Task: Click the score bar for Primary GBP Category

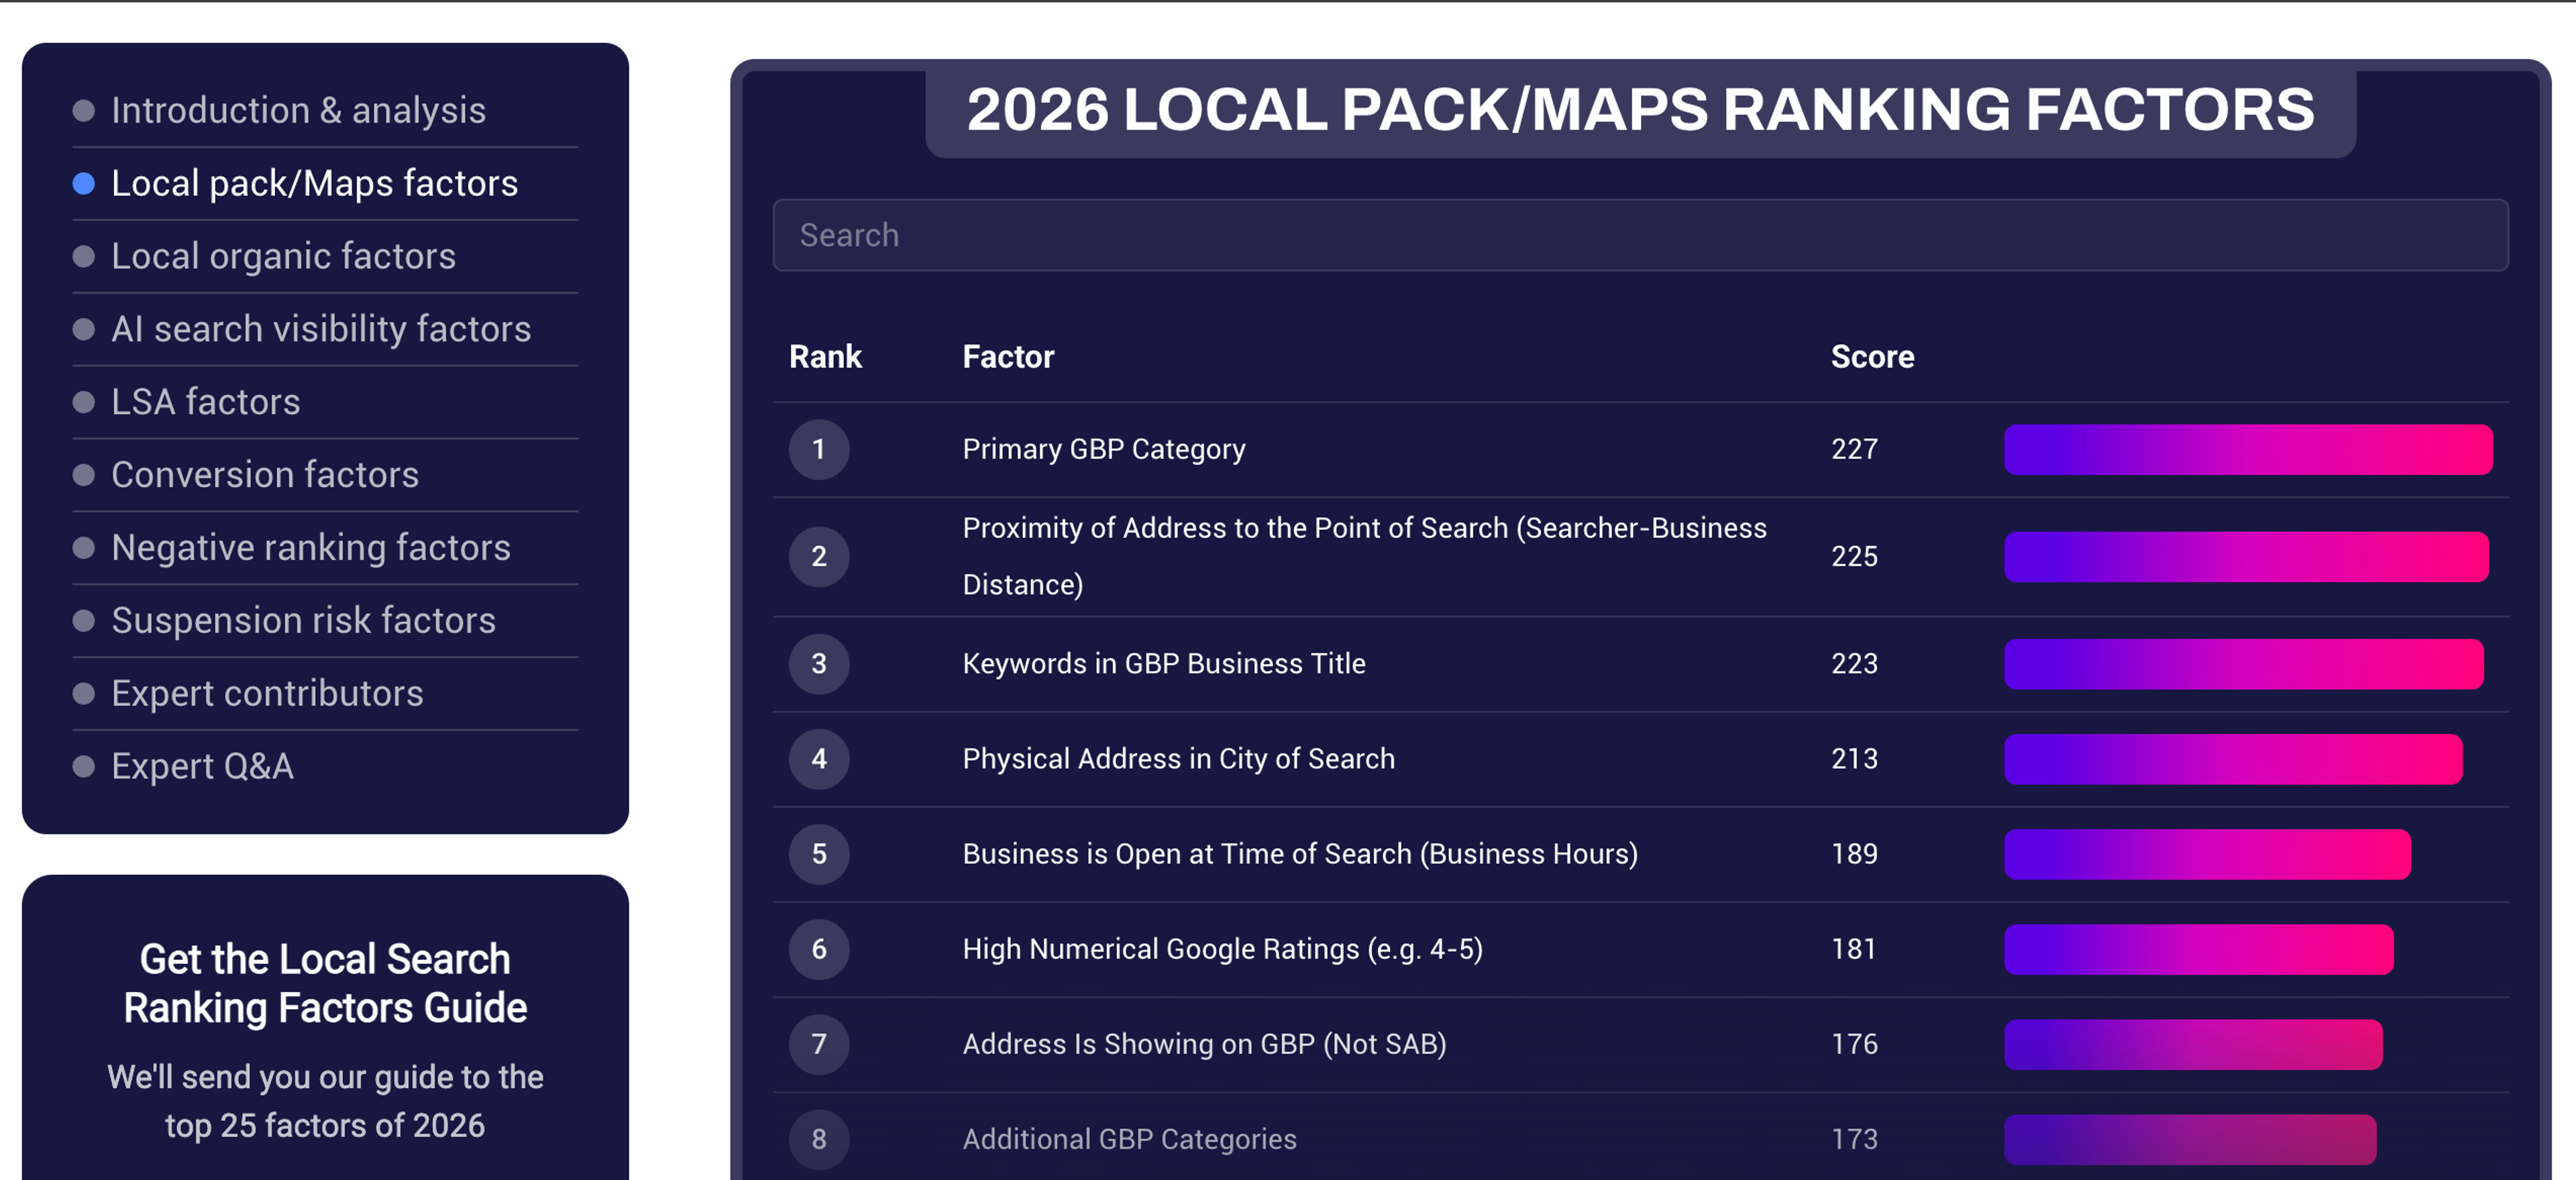Action: tap(2248, 449)
